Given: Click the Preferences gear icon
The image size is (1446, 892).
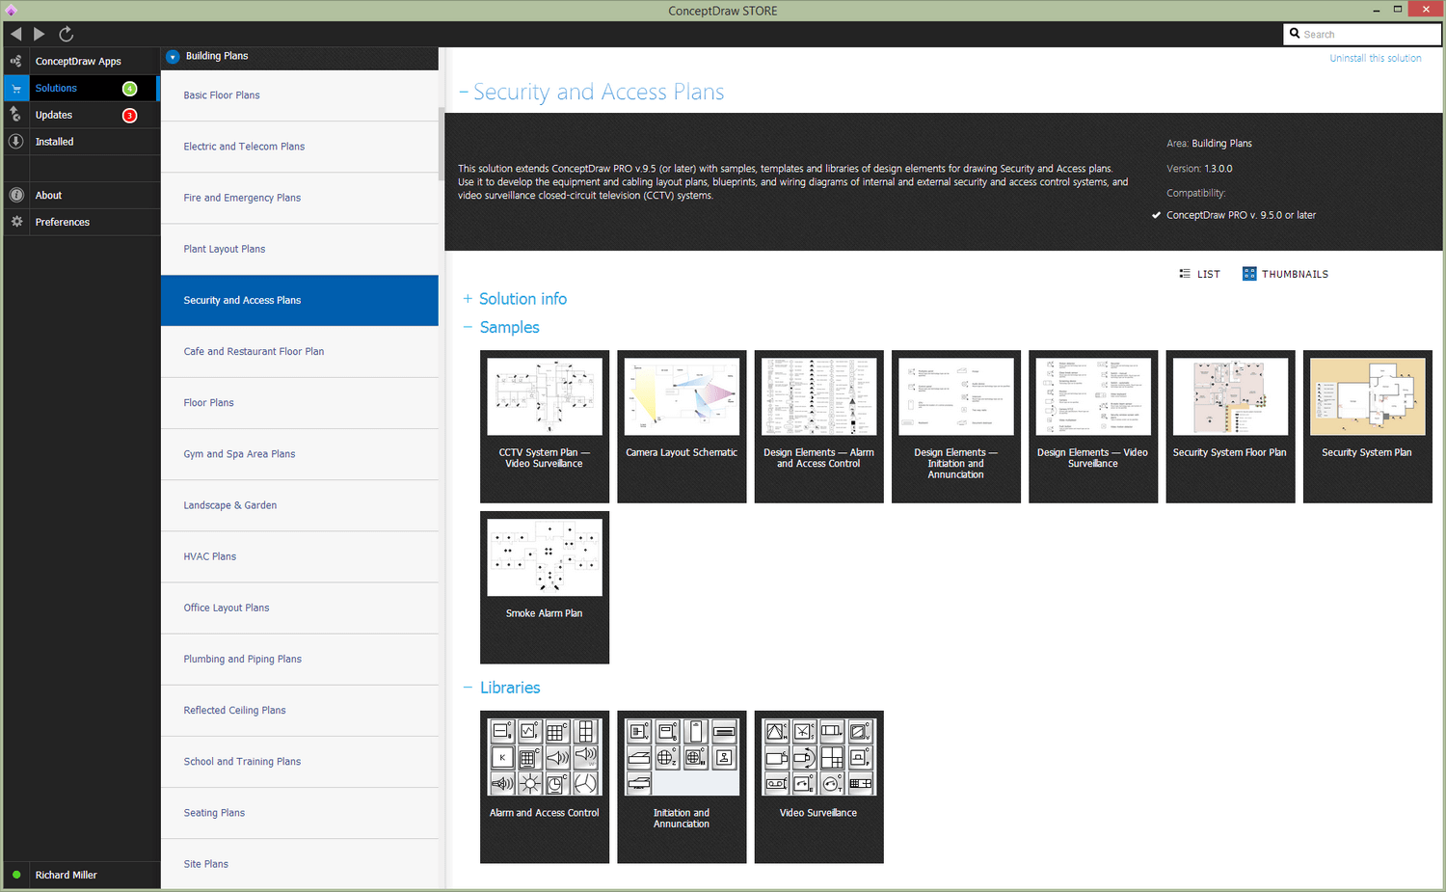Looking at the screenshot, I should coord(16,222).
